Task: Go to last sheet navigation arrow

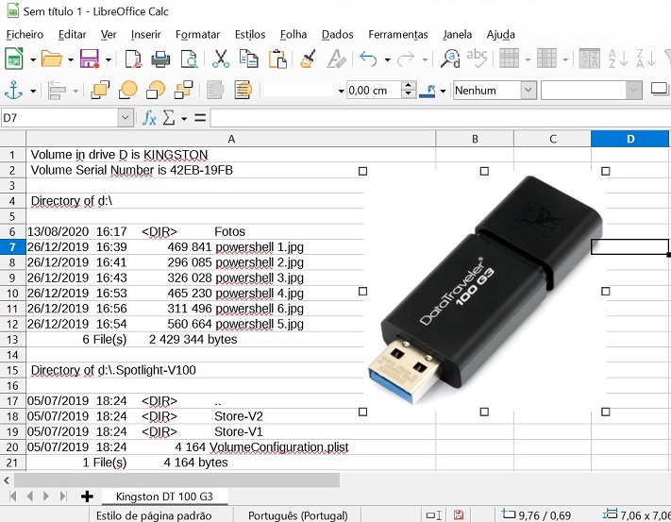Action: 63,497
